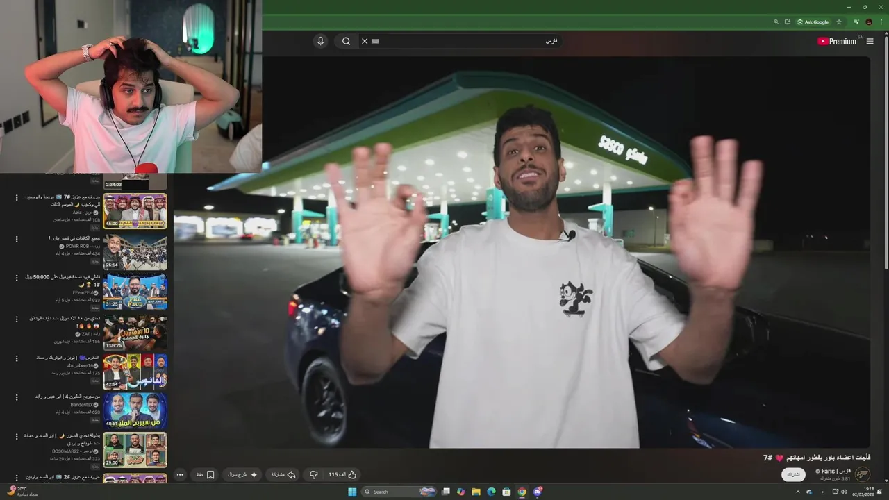
Task: Click the Subscribe button for Faris
Action: tap(792, 474)
